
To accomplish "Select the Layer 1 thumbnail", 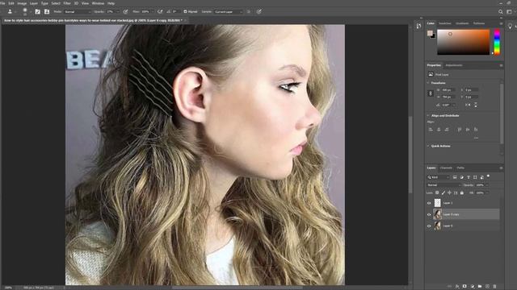I will (x=437, y=203).
